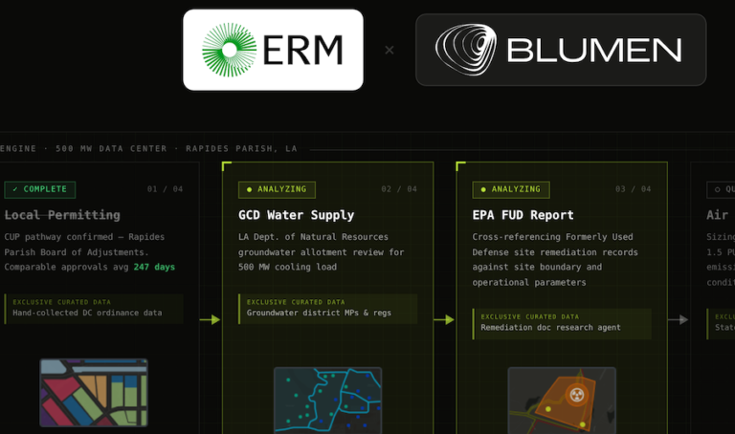The width and height of the screenshot is (735, 434).
Task: Click the Rapides Parish, LA header text
Action: click(241, 148)
